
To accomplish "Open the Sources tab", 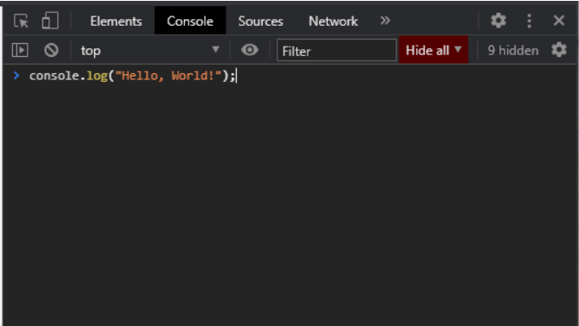I will tap(260, 21).
